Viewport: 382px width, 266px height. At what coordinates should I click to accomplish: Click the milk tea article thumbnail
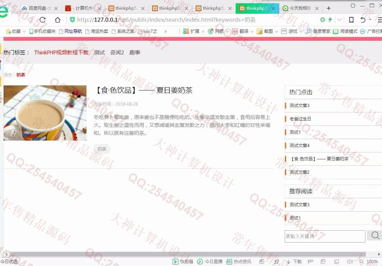(45, 113)
